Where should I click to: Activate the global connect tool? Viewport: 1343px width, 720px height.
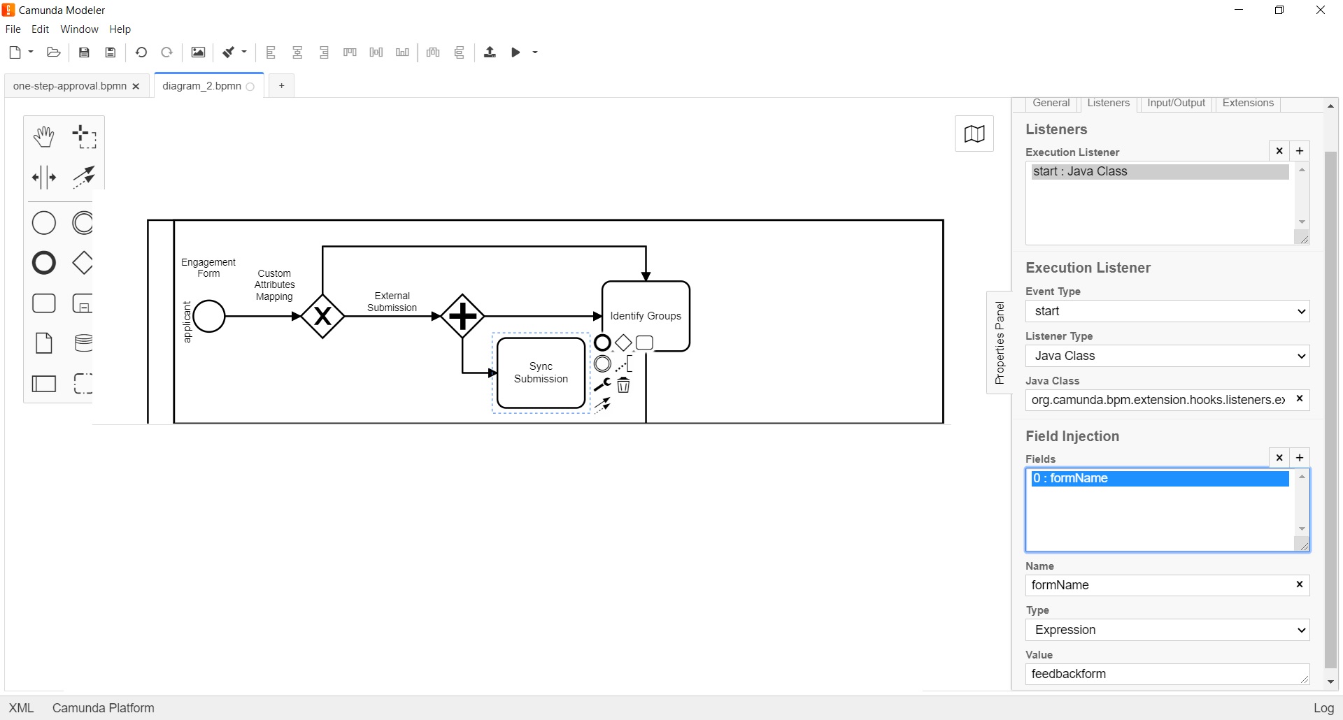click(x=84, y=177)
